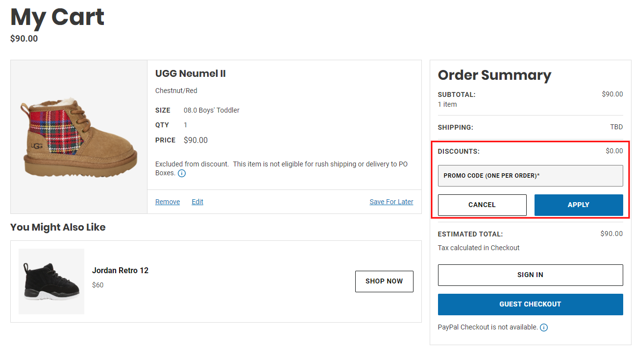Click the My Cart heading
Viewport: 633px width, 352px height.
click(x=57, y=17)
